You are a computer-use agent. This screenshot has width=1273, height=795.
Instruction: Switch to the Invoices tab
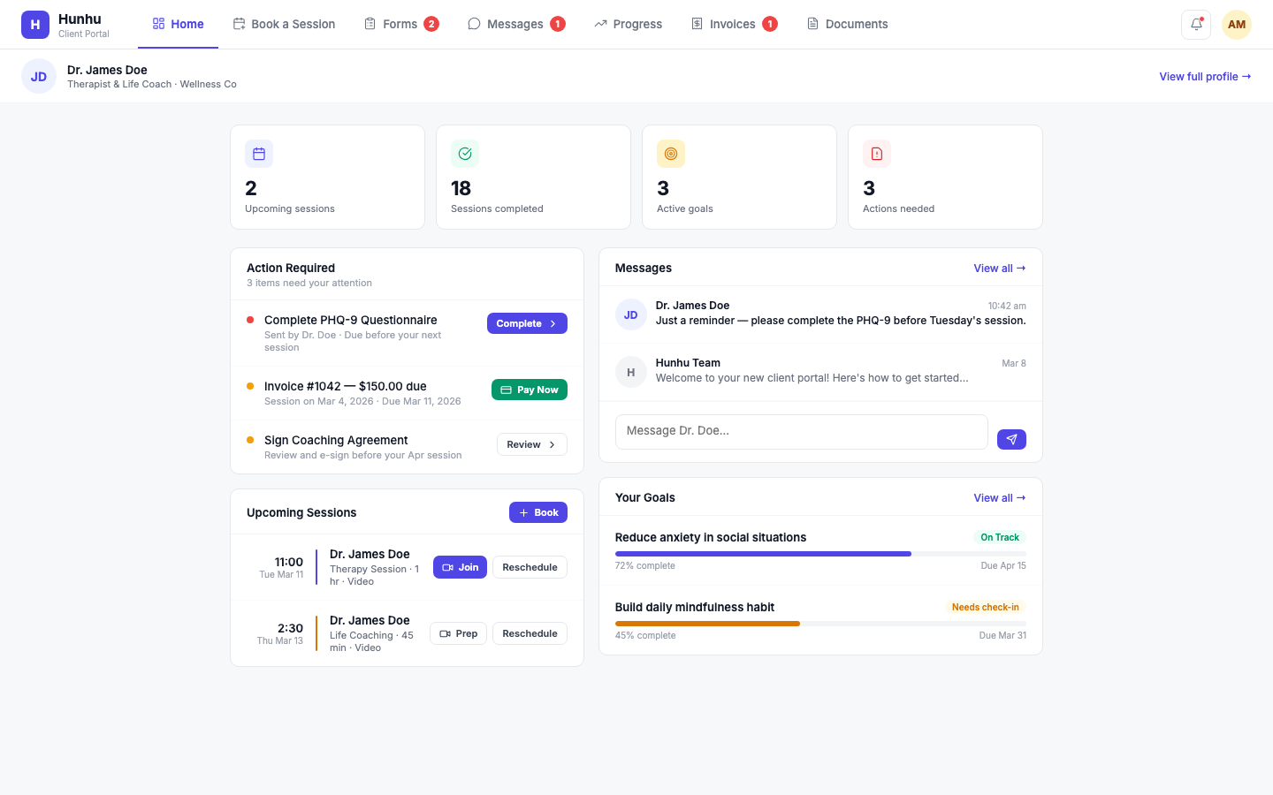[x=733, y=24]
